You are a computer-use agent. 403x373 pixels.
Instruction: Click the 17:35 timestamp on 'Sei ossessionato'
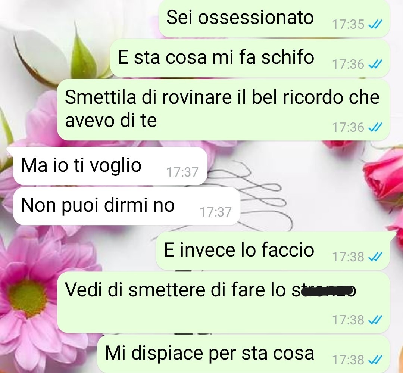click(348, 24)
